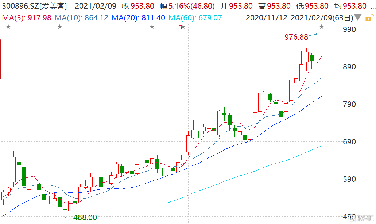Click the 890 price axis label
The height and width of the screenshot is (224, 376).
point(349,67)
